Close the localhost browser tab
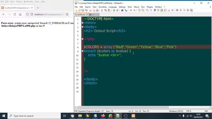Viewport: 212px width, 119px height. (32, 8)
